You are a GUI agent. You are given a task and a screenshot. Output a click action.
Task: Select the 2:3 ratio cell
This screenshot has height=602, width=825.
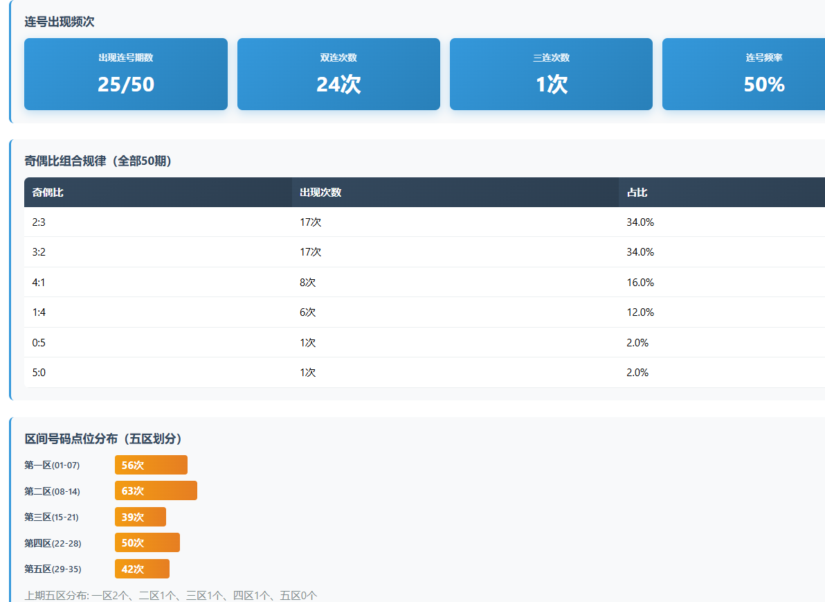(39, 222)
